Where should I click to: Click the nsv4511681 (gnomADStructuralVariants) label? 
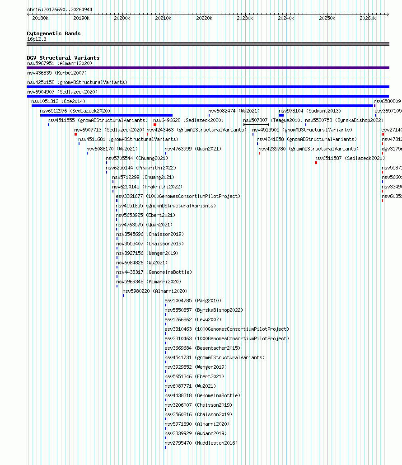click(128, 139)
